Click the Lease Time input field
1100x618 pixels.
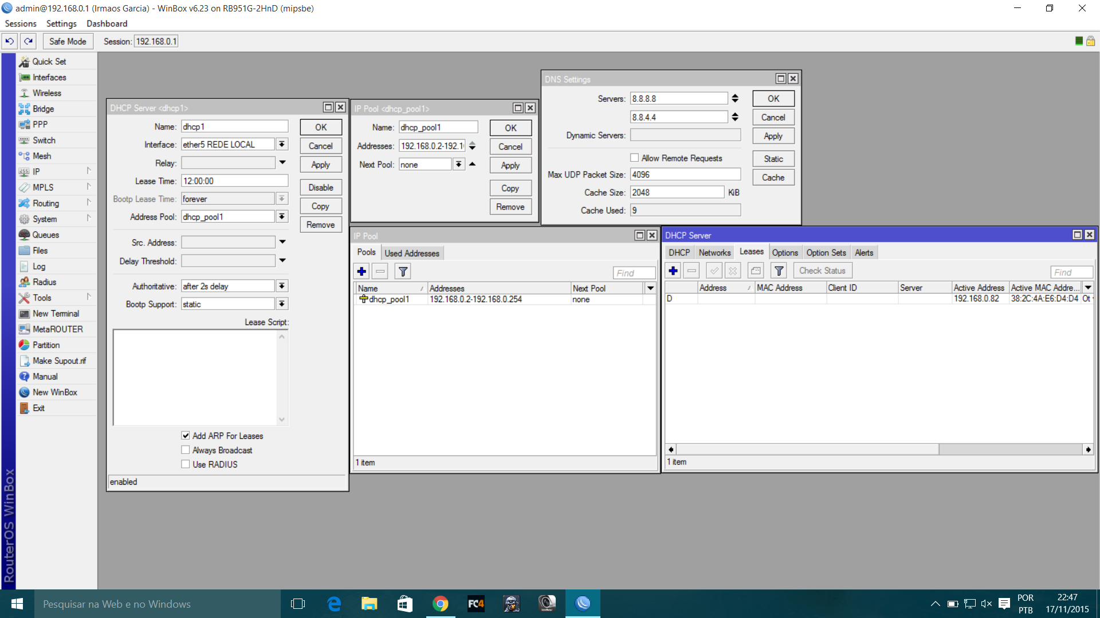click(x=234, y=181)
